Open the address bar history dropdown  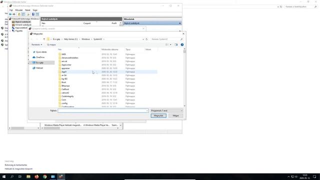143,39
